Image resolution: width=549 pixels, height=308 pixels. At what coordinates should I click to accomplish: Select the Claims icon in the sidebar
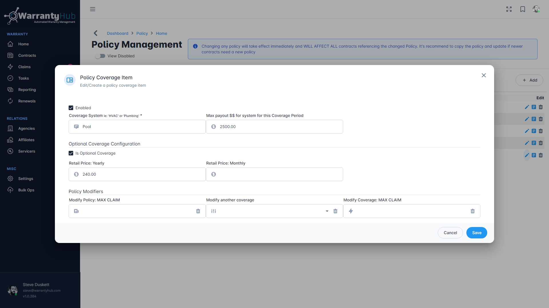10,67
